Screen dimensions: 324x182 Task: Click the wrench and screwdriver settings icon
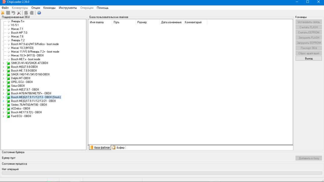tap(19, 13)
